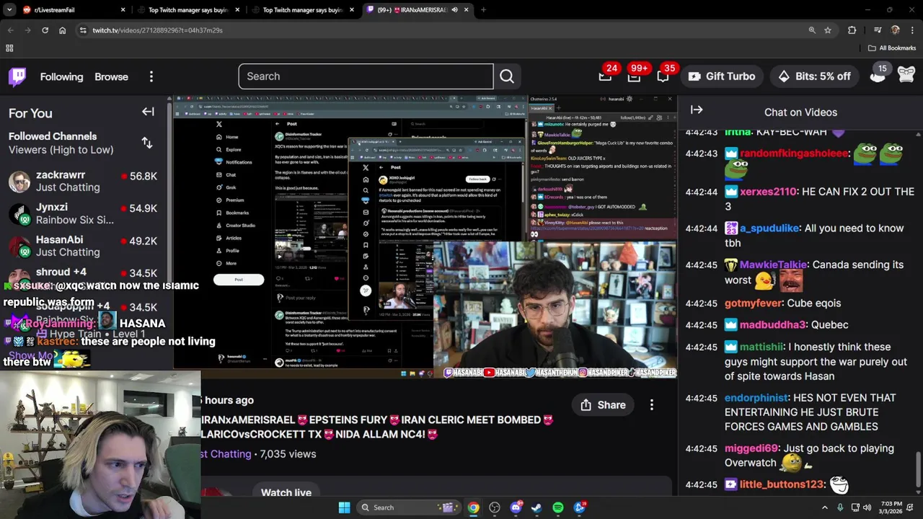This screenshot has width=923, height=519.
Task: Open the Chrome extensions puzzle icon
Action: pyautogui.click(x=852, y=30)
